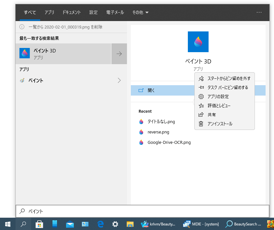Image resolution: width=274 pixels, height=230 pixels.
Task: Switch to the ドキュメント tab
Action: point(72,12)
